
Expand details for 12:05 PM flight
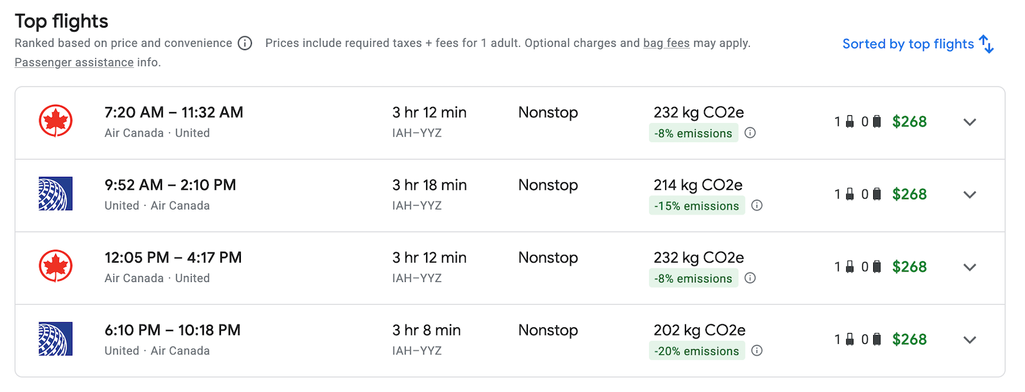click(970, 267)
